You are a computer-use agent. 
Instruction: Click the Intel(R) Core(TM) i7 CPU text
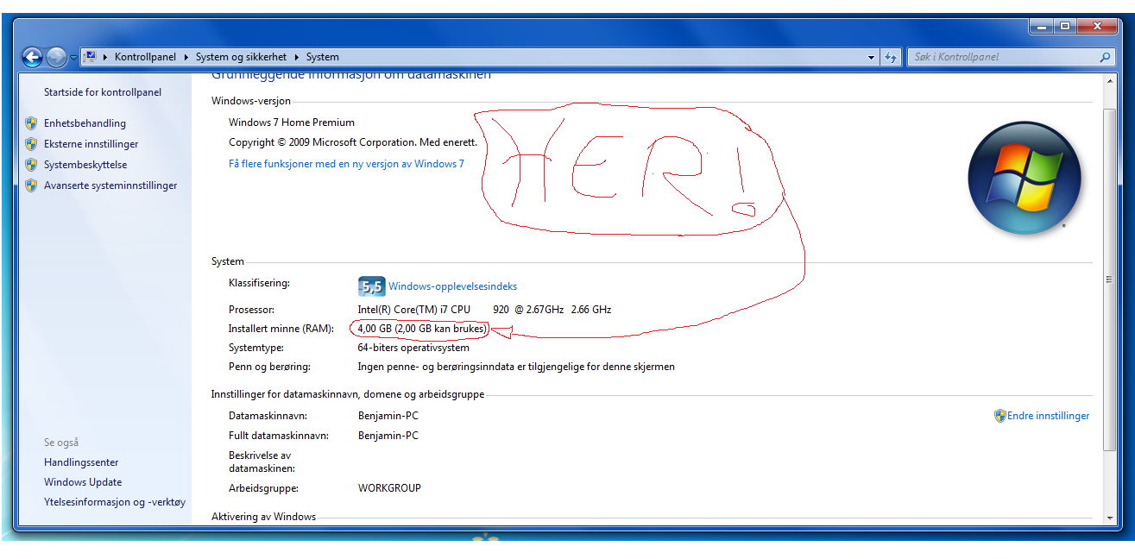click(413, 309)
